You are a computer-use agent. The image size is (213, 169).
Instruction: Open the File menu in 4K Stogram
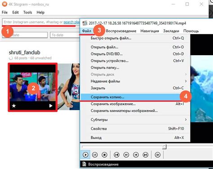[4, 13]
